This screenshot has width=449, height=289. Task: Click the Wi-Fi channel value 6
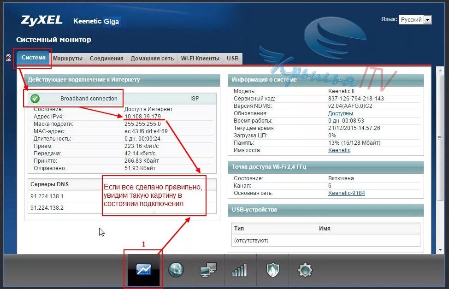(x=330, y=186)
